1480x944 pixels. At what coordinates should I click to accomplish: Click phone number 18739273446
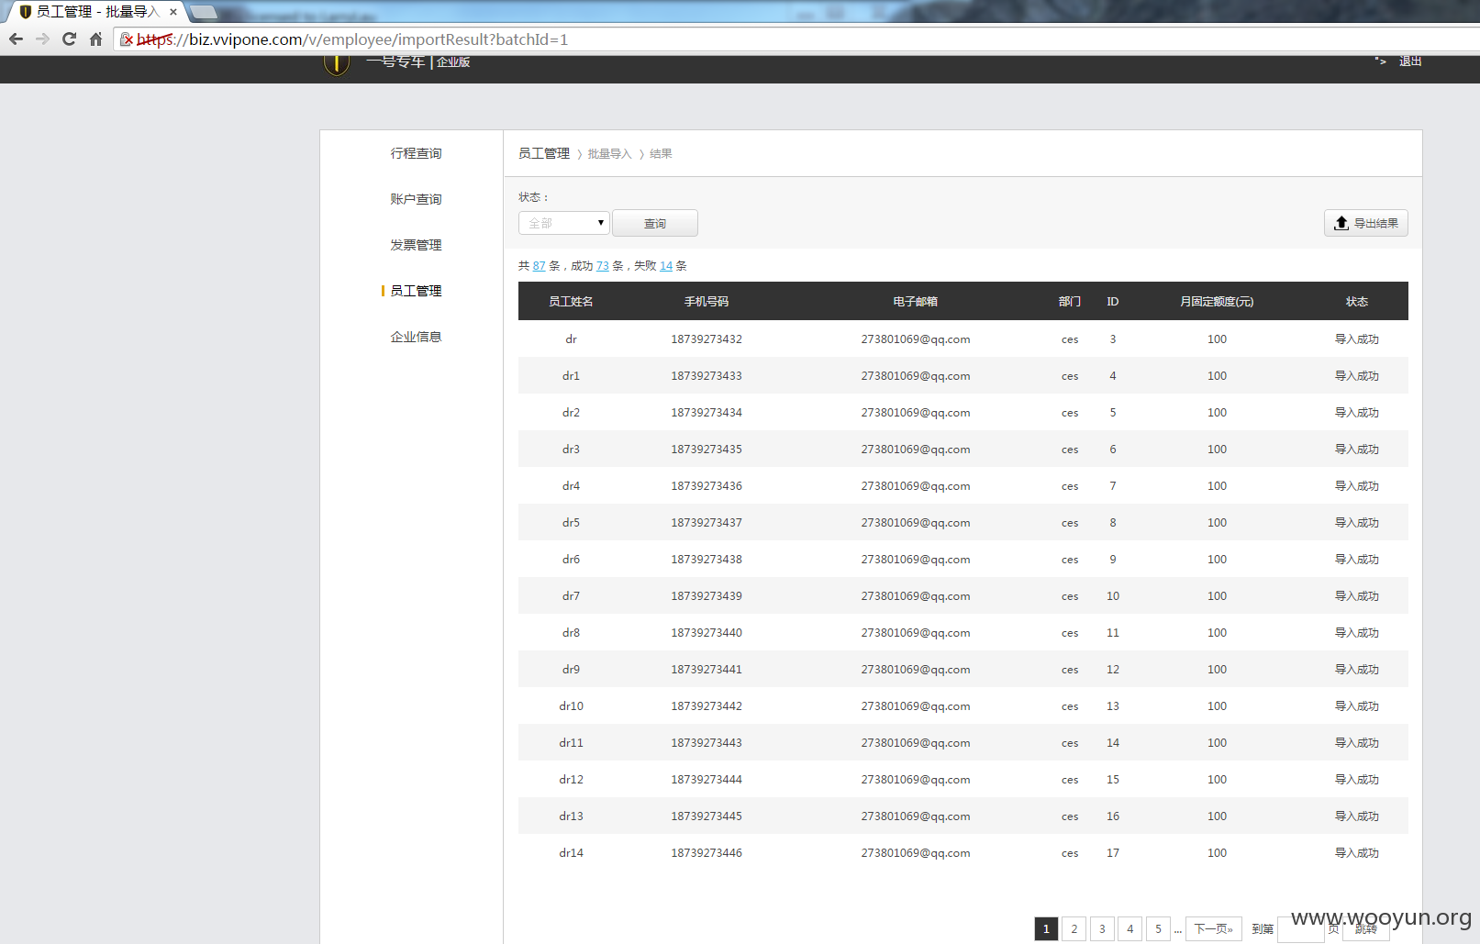point(707,852)
